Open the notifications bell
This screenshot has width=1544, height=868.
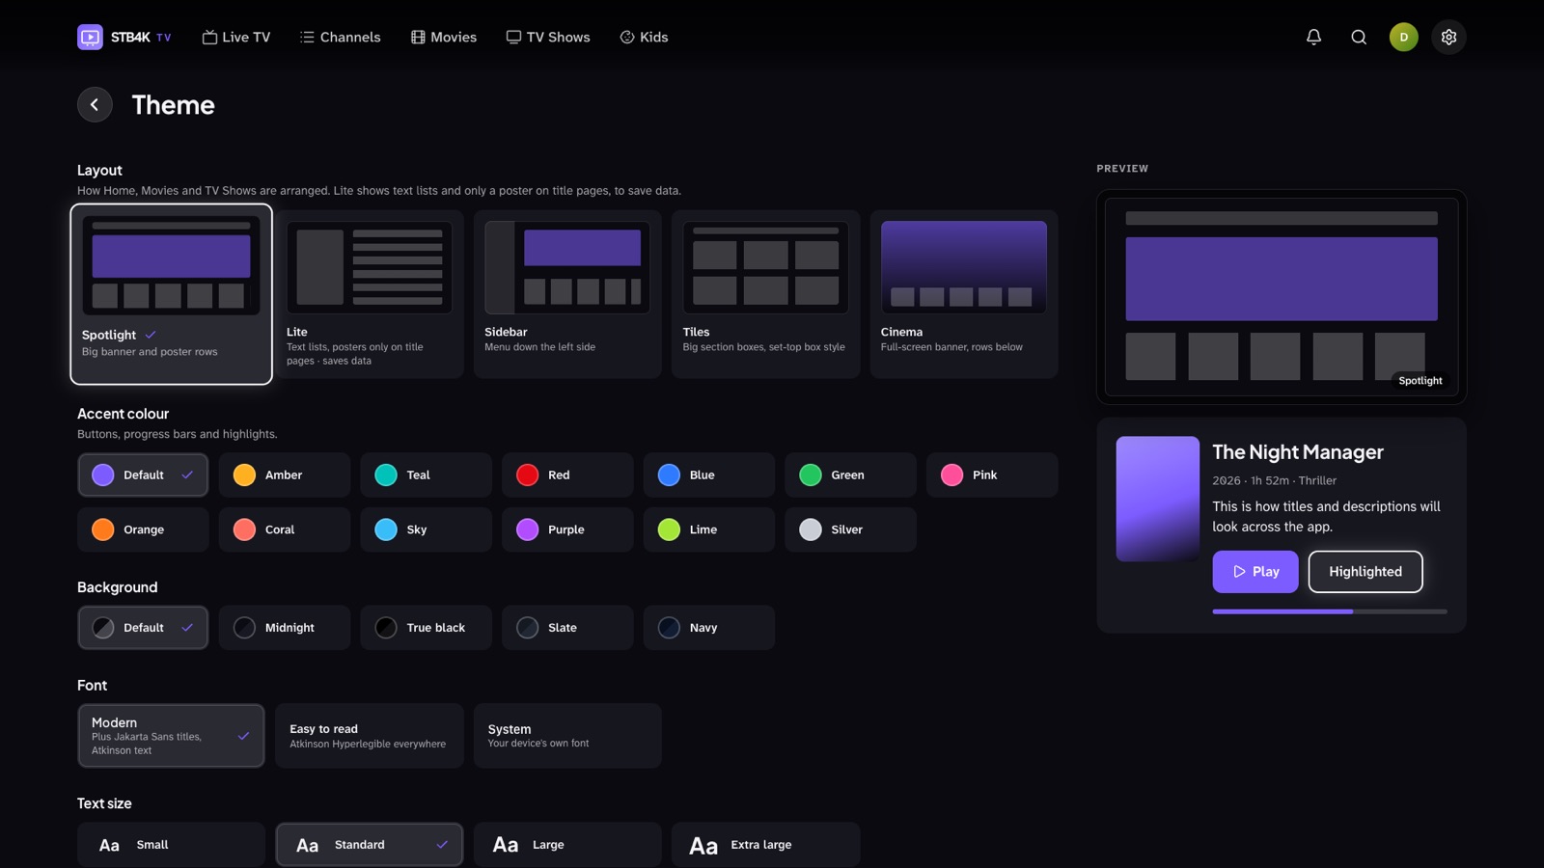[1313, 37]
